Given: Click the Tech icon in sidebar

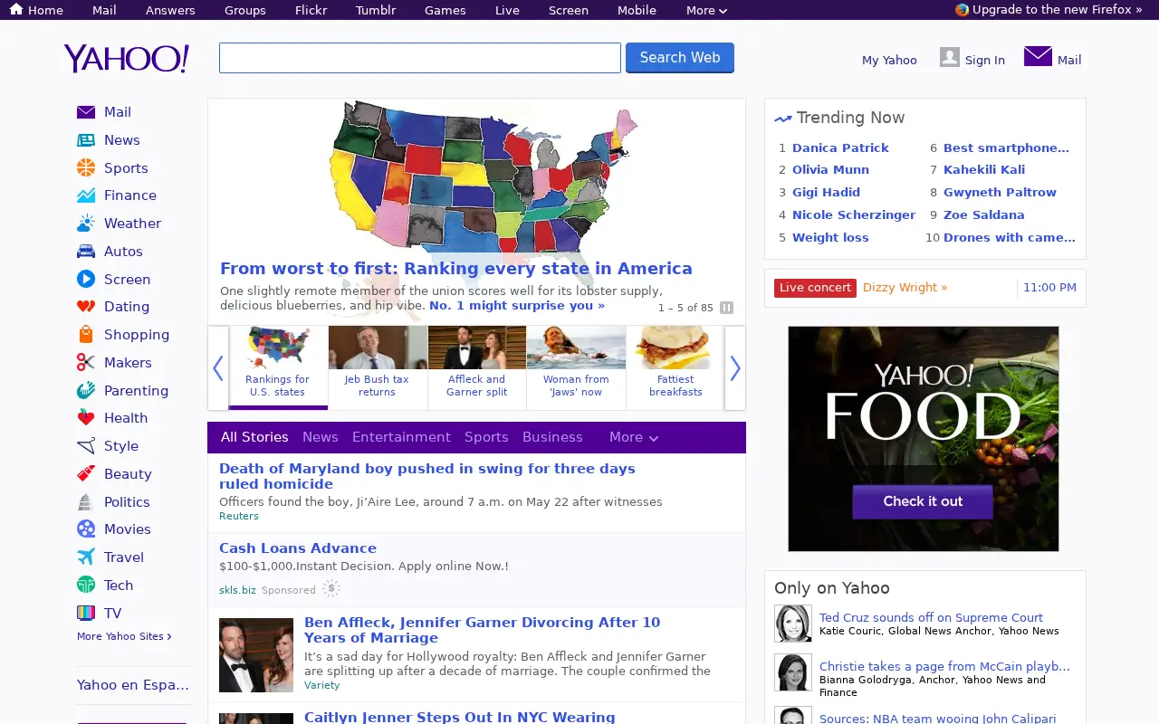Looking at the screenshot, I should point(86,585).
